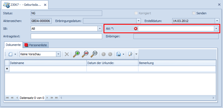This screenshot has width=223, height=108.
Task: Click the document preview search icon
Action: point(130,54)
